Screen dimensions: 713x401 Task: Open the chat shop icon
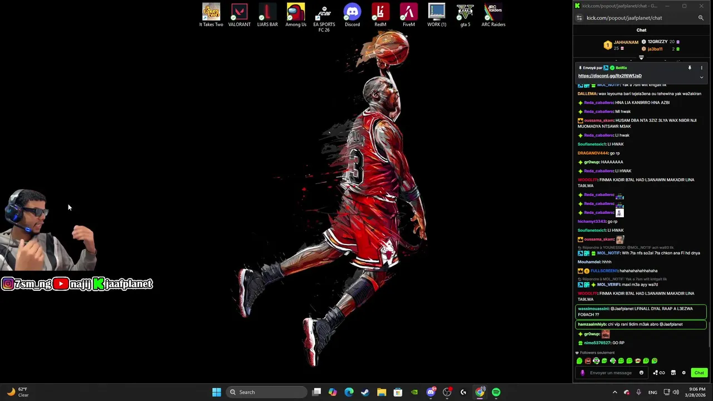(673, 373)
